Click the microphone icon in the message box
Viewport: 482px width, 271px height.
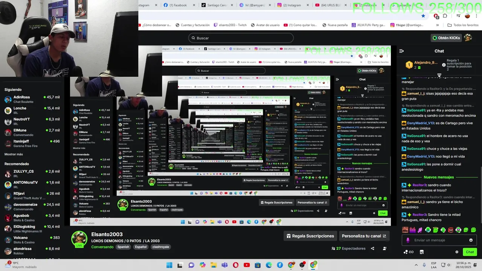coord(408,240)
